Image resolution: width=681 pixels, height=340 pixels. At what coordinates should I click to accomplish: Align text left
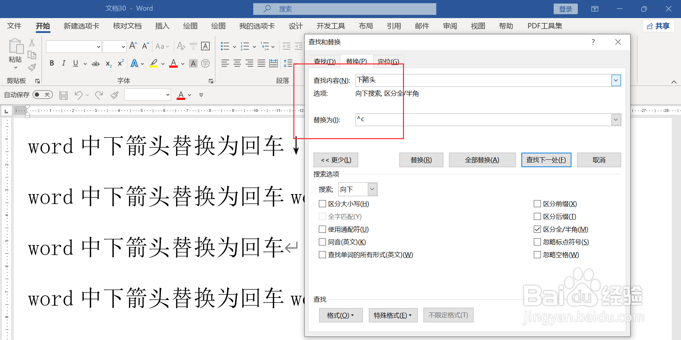[x=225, y=63]
